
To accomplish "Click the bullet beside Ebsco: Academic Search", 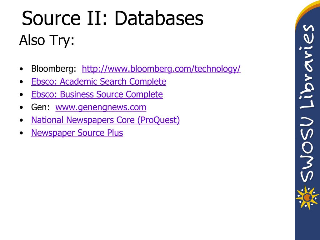I will [x=22, y=82].
